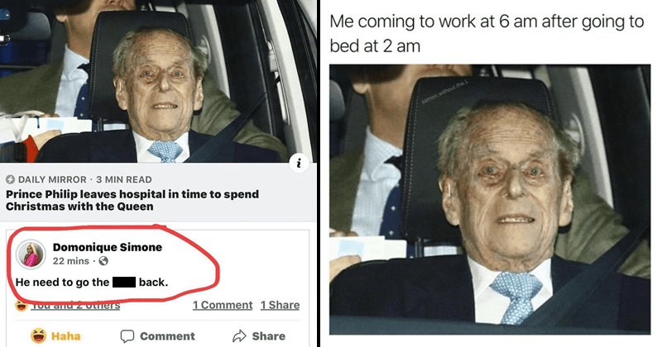Click the info 'i' icon on article photo
662x347 pixels.
click(299, 163)
